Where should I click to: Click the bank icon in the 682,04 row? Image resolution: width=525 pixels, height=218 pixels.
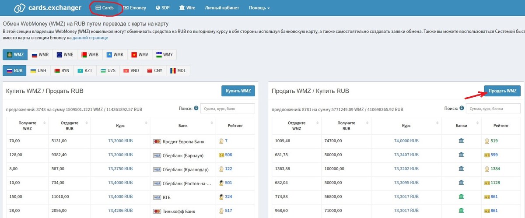461,183
